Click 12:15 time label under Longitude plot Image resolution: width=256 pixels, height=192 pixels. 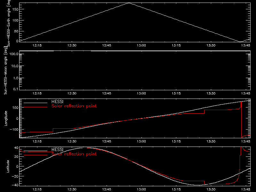coord(37,141)
